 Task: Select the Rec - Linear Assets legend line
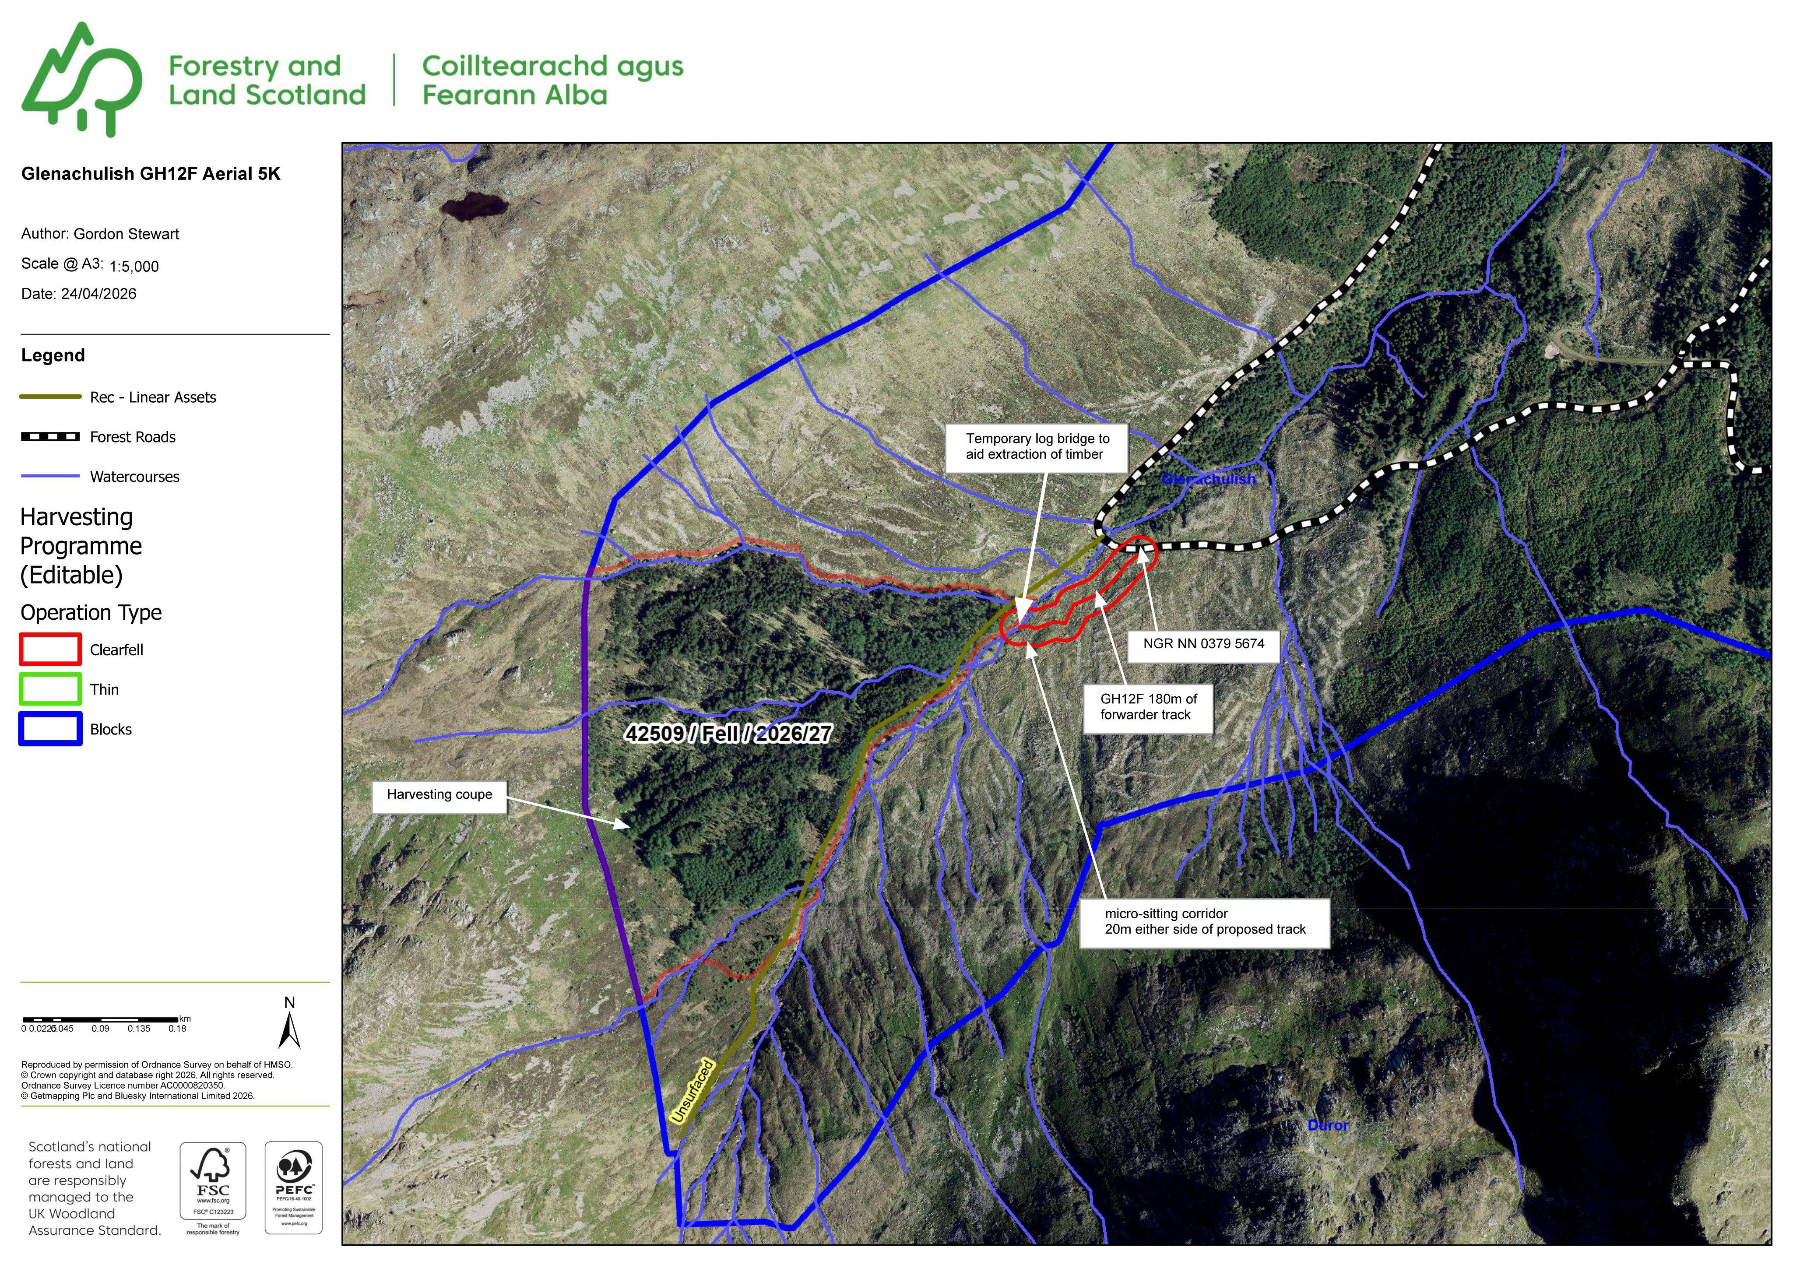point(50,397)
